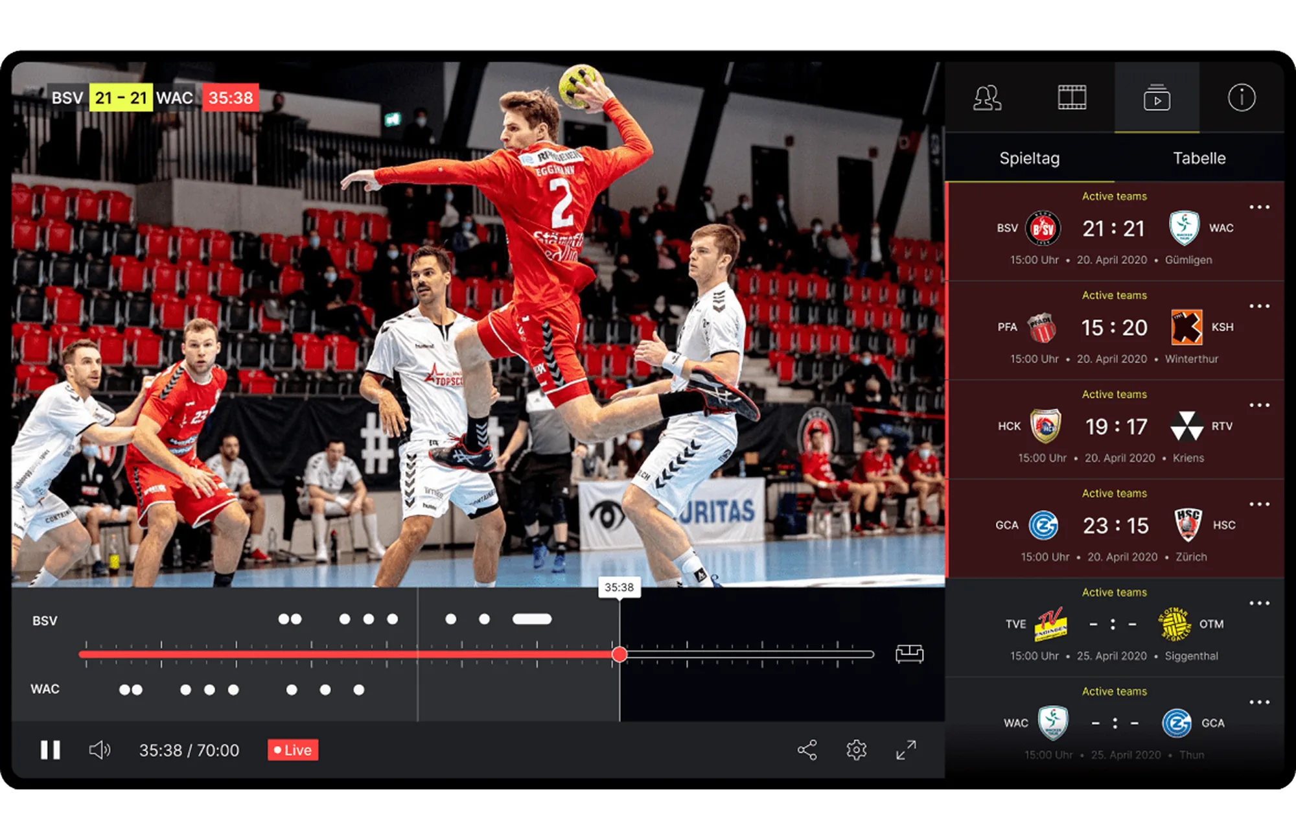Click the TVE club logo
Screen dimensions: 1296x838
pos(1051,623)
